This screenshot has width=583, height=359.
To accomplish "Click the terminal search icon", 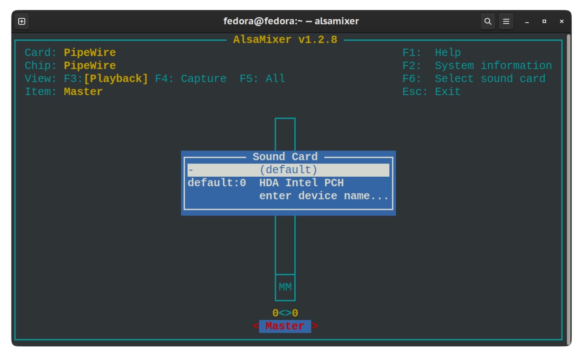I will click(x=488, y=21).
